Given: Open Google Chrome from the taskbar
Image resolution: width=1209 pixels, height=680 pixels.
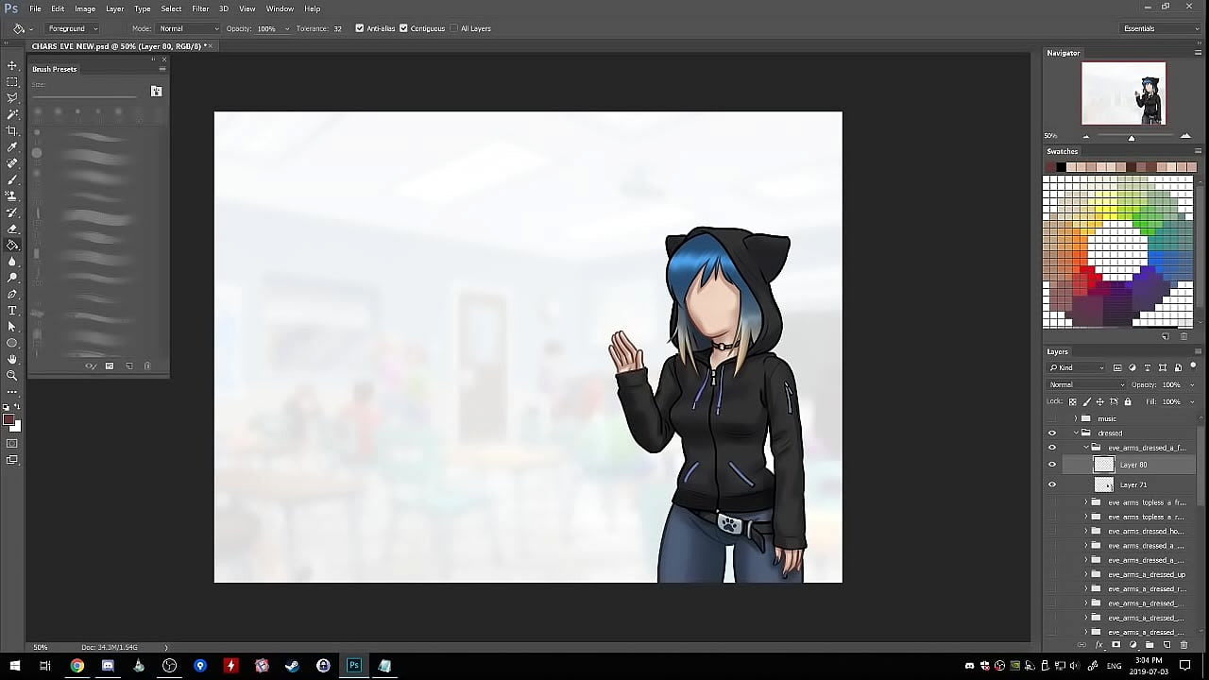Looking at the screenshot, I should coord(77,666).
